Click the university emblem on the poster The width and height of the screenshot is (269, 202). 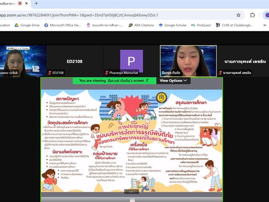pos(161,98)
